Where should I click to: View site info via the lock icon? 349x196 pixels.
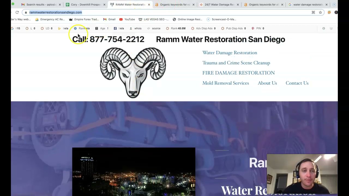[x=26, y=12]
